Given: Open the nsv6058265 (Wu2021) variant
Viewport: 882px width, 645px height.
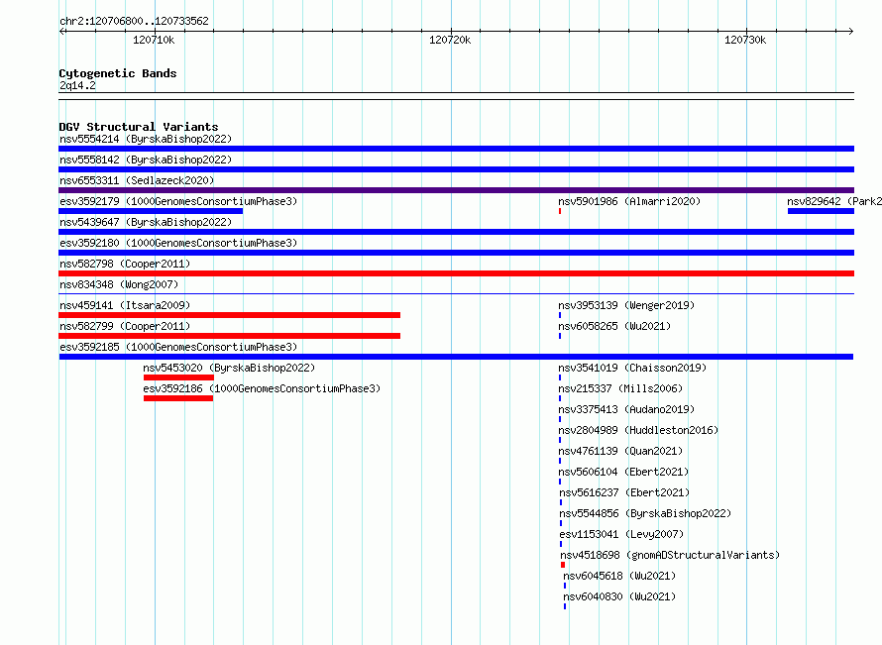Looking at the screenshot, I should 614,326.
